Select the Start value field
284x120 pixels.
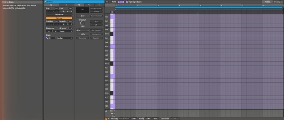[52, 12]
